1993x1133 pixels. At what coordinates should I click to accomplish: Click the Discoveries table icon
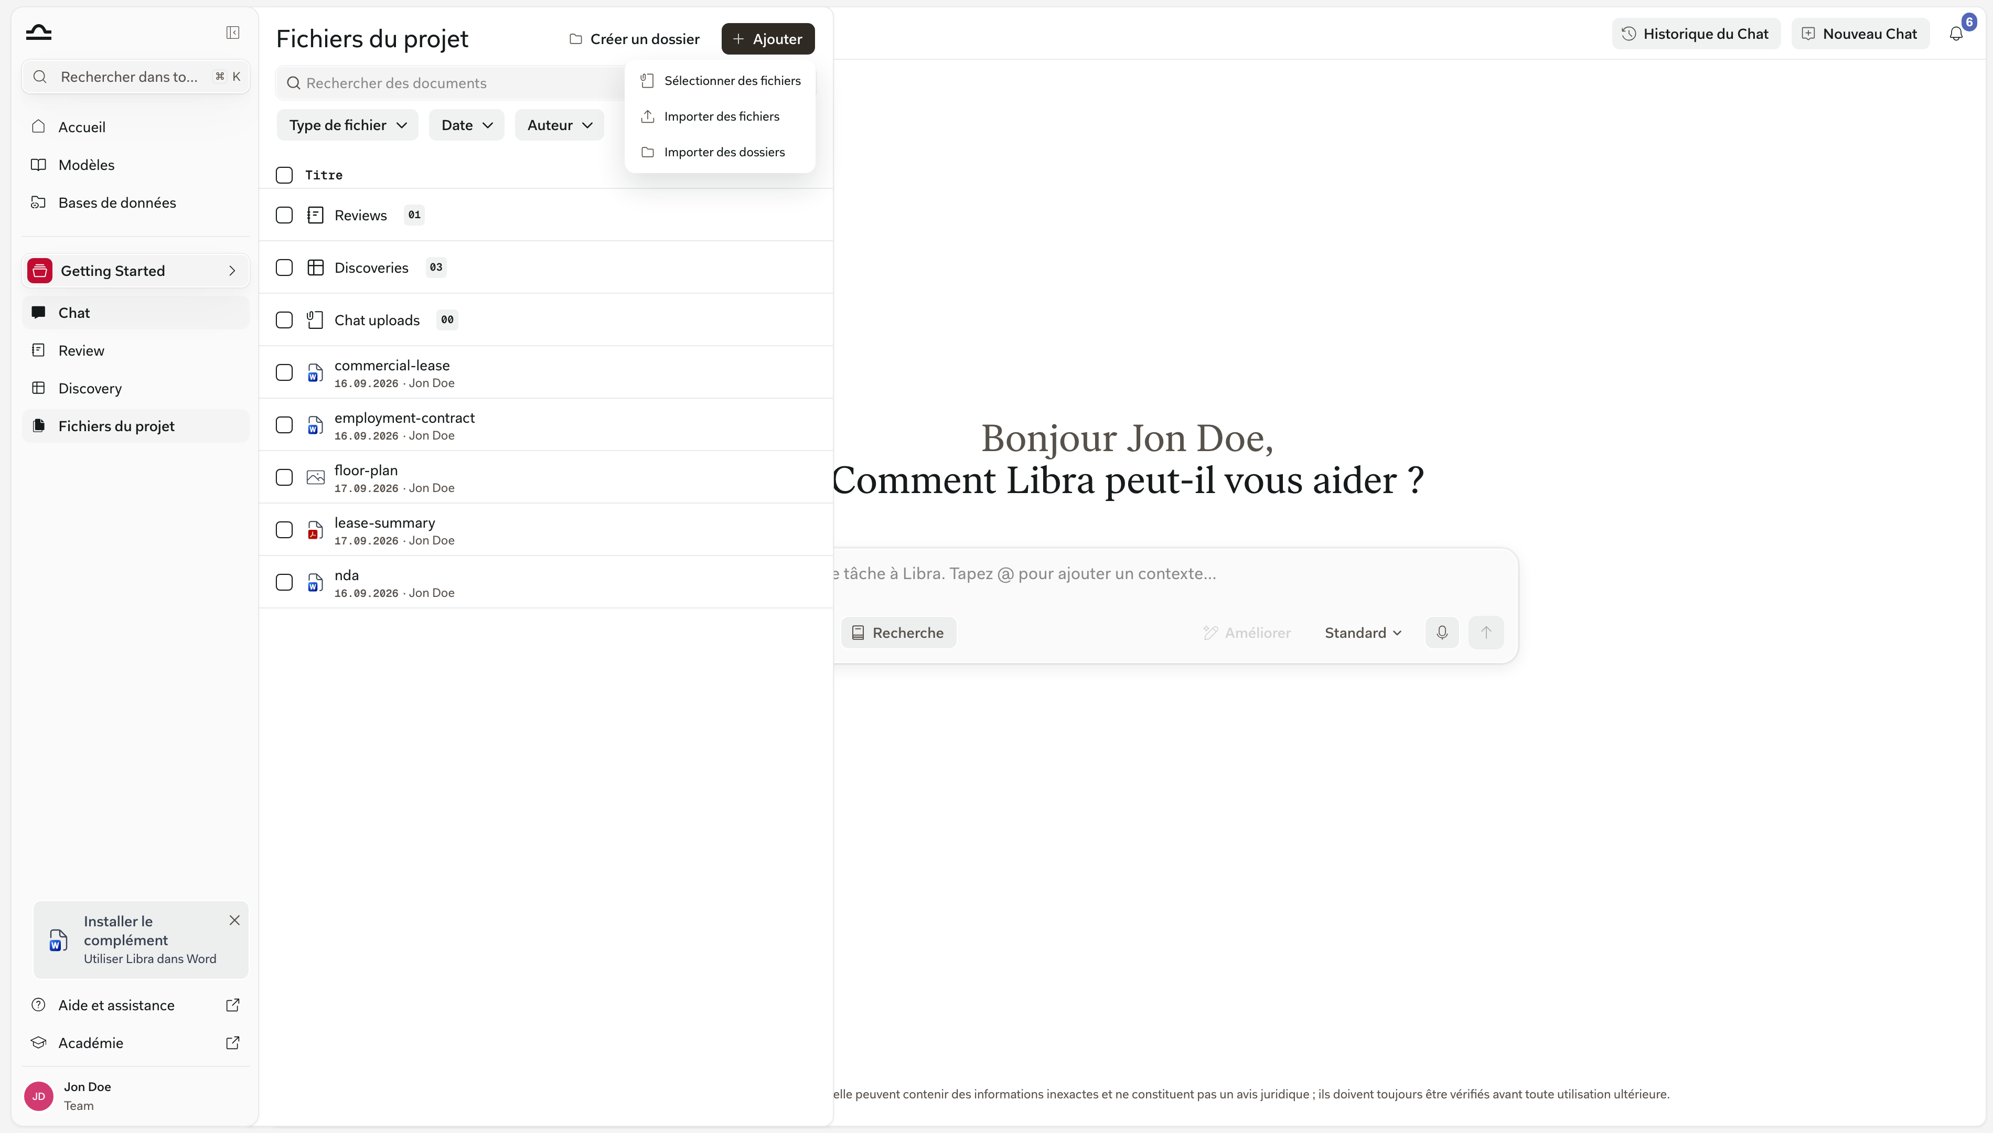pos(315,268)
